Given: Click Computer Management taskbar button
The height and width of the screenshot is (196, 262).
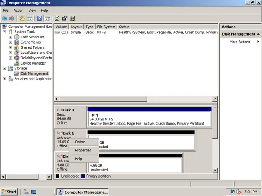Looking at the screenshot, I should coord(83,192).
